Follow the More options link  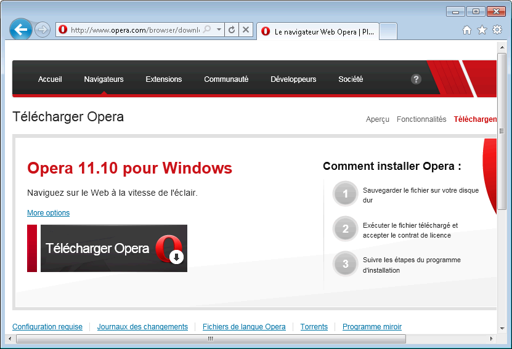click(48, 212)
